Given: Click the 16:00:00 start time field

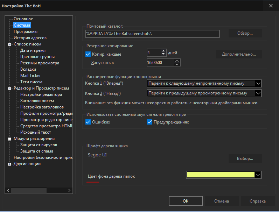Looking at the screenshot, I should pyautogui.click(x=160, y=62).
